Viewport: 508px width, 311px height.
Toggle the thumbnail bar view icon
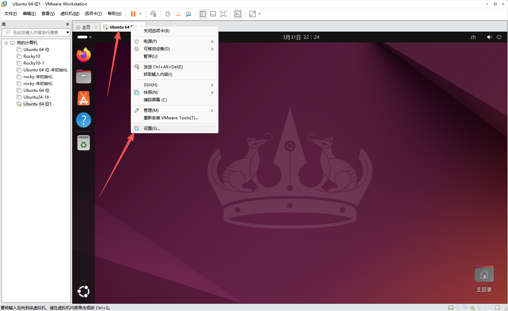[x=213, y=14]
